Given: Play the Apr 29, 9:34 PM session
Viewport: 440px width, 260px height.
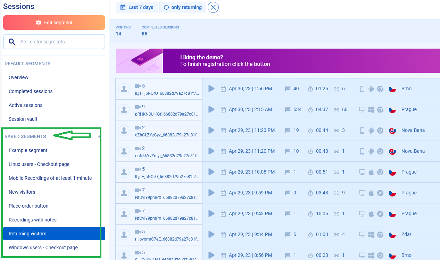Looking at the screenshot, I should point(211,234).
